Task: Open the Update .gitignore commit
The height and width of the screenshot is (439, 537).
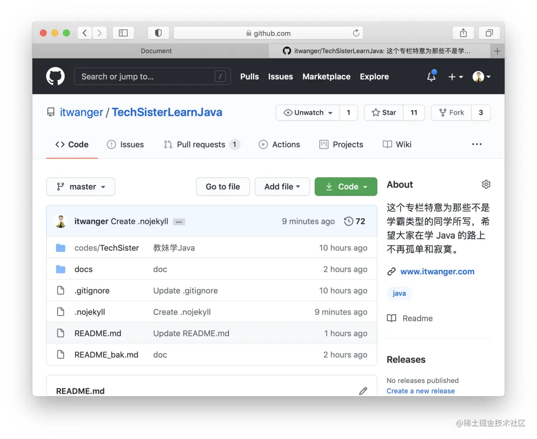Action: (185, 291)
